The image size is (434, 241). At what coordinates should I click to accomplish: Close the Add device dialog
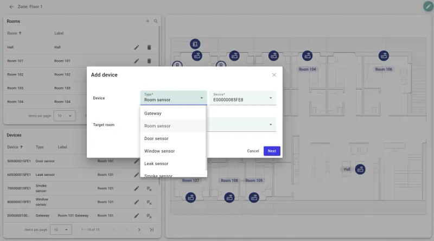[274, 75]
